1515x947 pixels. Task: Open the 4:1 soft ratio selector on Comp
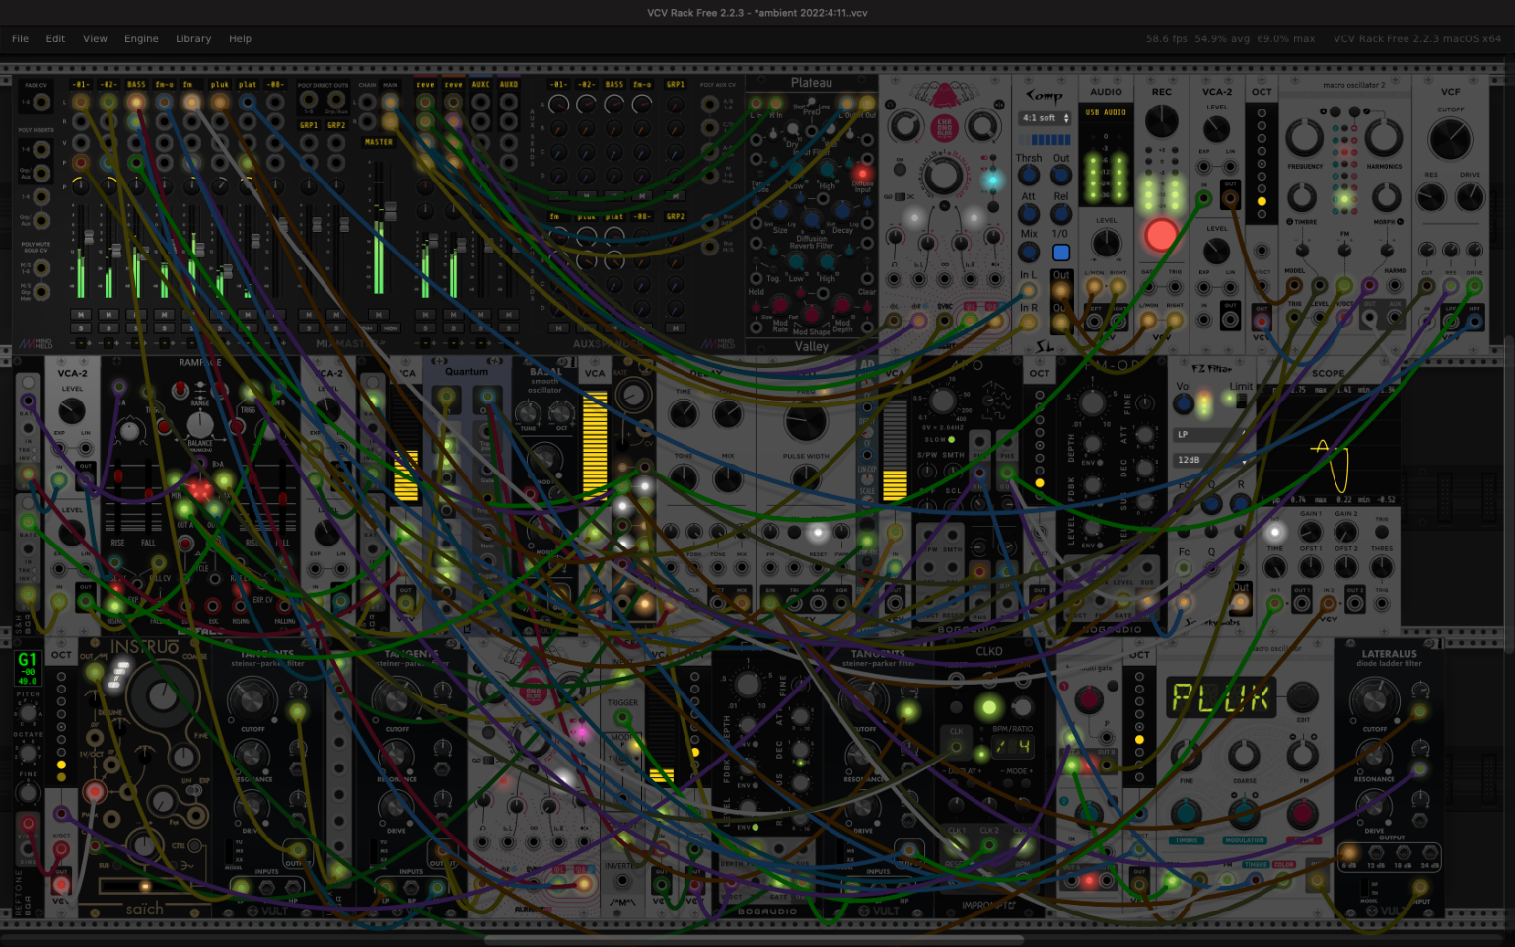coord(1046,118)
